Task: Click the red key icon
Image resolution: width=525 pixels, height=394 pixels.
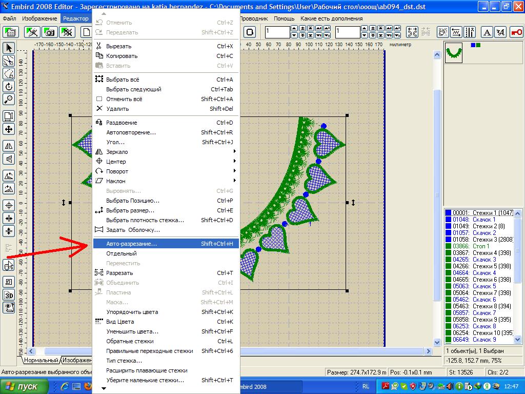Action: pyautogui.click(x=516, y=32)
